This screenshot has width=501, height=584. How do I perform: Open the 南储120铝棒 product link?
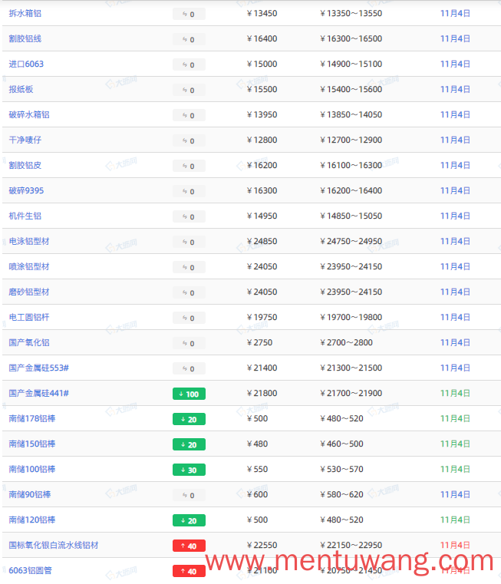point(32,520)
